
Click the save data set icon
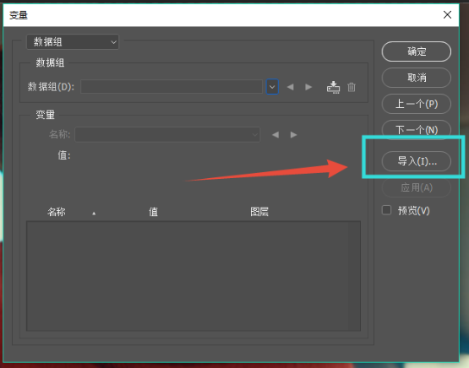pos(333,87)
